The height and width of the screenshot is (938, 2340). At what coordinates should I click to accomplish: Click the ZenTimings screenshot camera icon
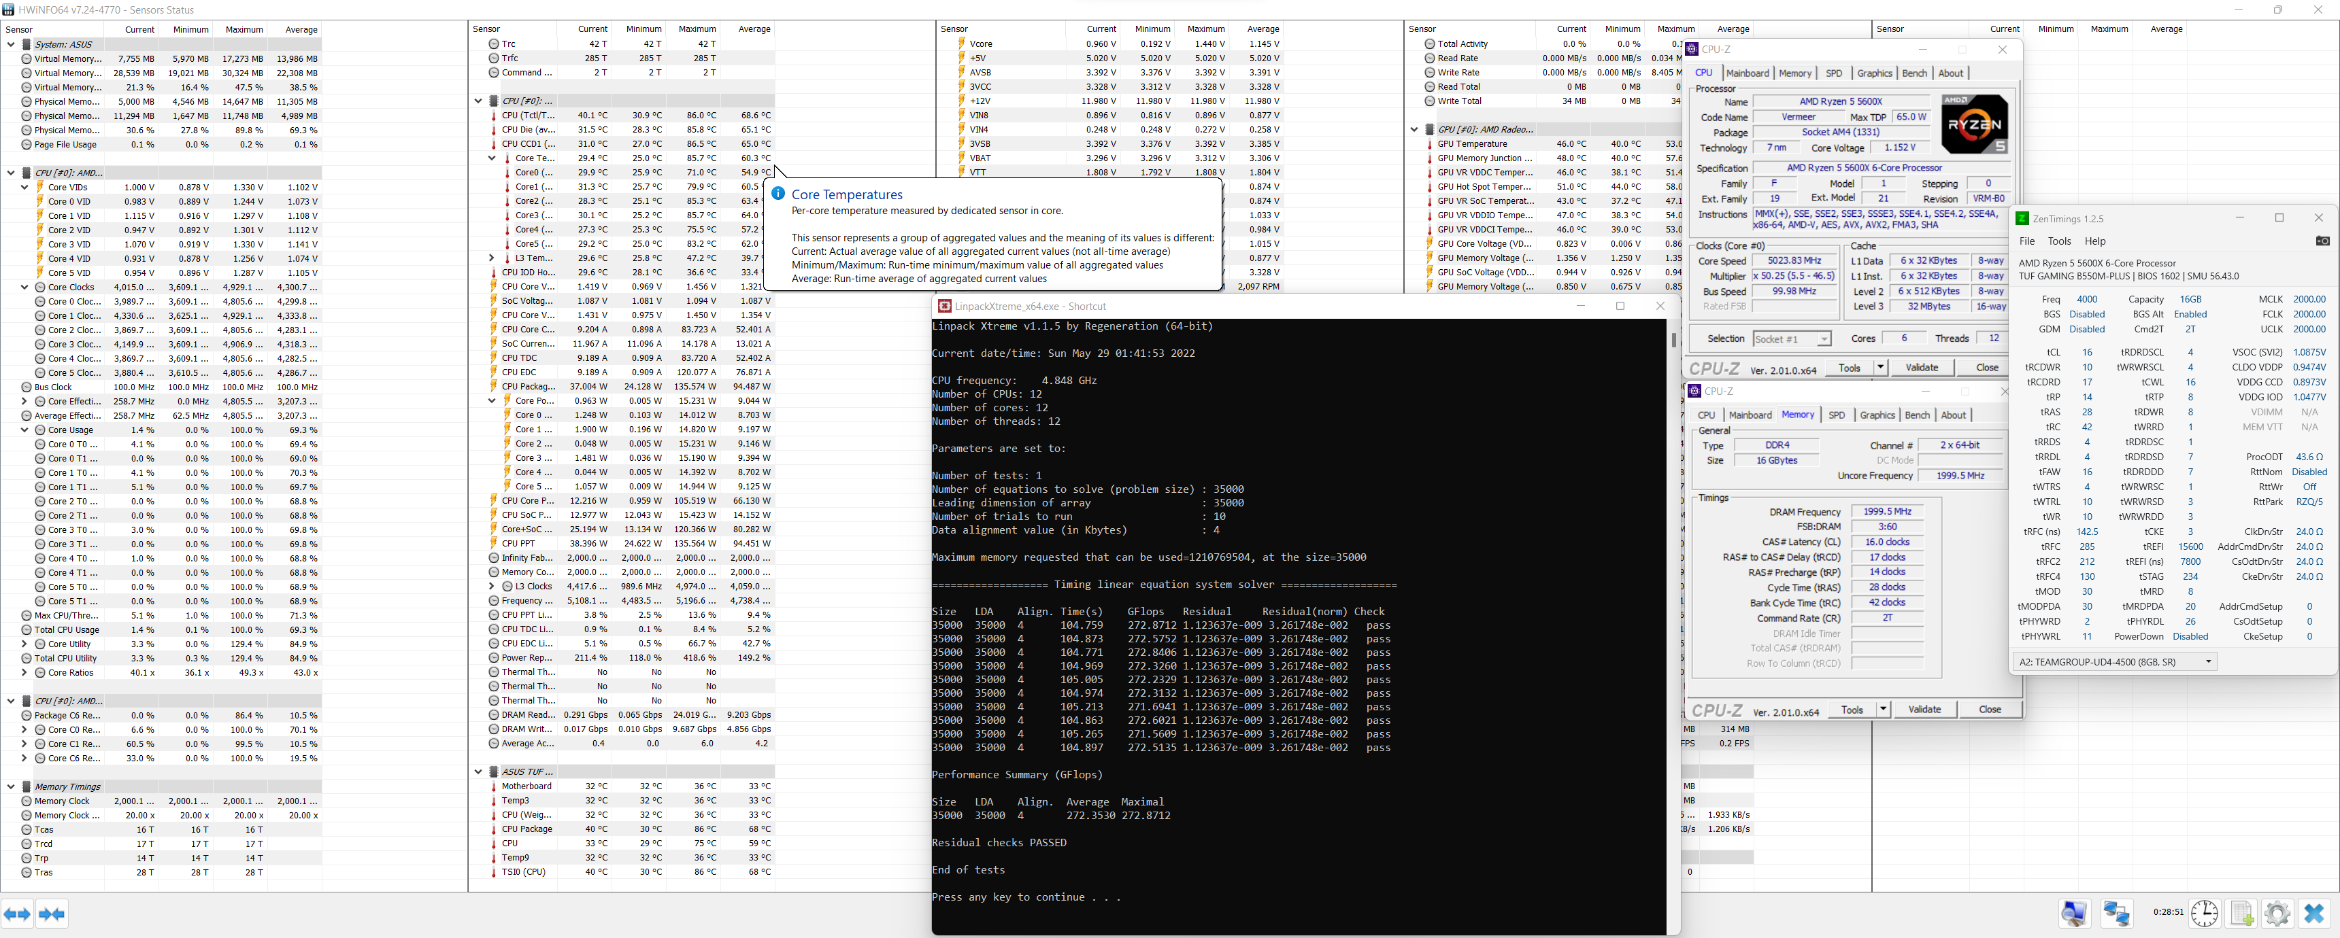[2322, 241]
